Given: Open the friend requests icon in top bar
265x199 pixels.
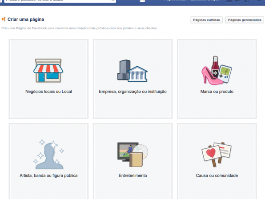Looking at the screenshot, I should [x=229, y=1].
